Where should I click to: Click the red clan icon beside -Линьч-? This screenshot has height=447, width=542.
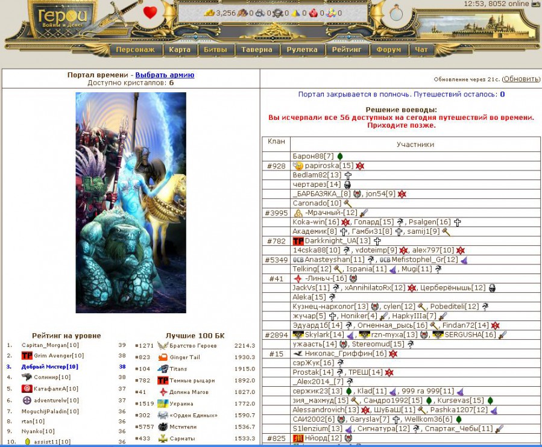[298, 278]
